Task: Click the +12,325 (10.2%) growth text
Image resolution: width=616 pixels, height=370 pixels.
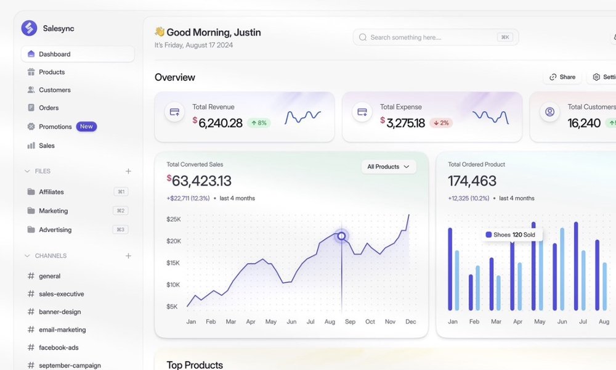Action: (x=469, y=198)
